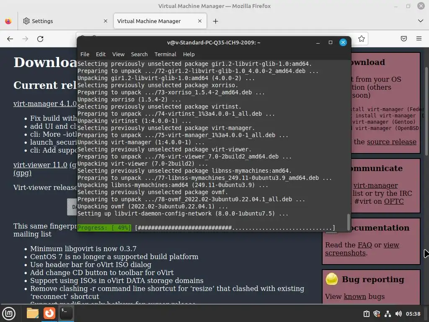Expand the list all tabs chevron

coord(421,21)
